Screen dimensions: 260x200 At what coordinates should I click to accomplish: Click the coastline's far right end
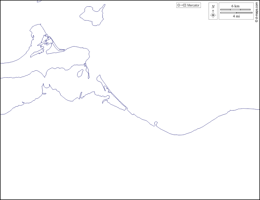[259, 109]
